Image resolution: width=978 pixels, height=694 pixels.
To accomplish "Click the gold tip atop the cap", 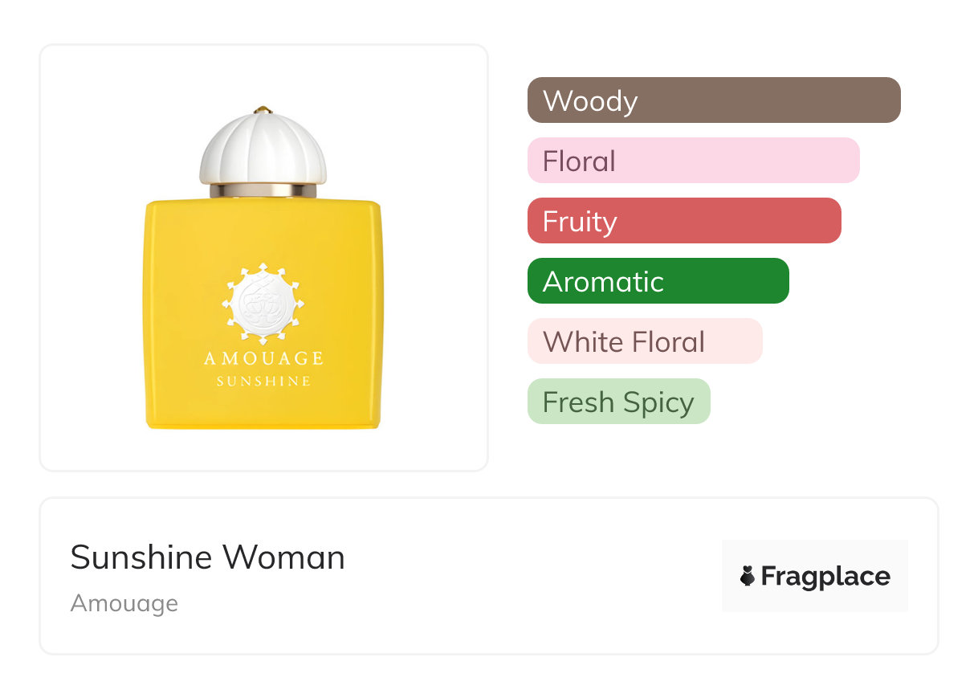I will click(x=263, y=109).
